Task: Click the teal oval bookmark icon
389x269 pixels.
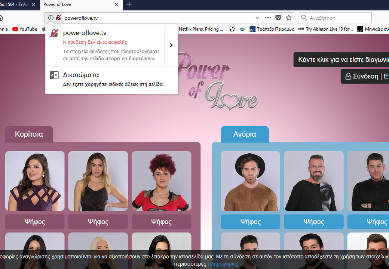Action: point(242,29)
